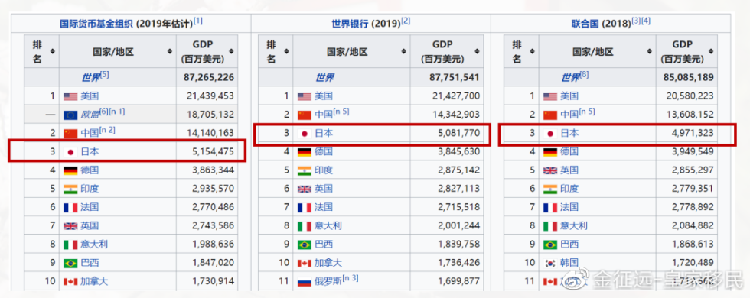Click the US flag in the World Bank table
750x298 pixels.
point(305,96)
